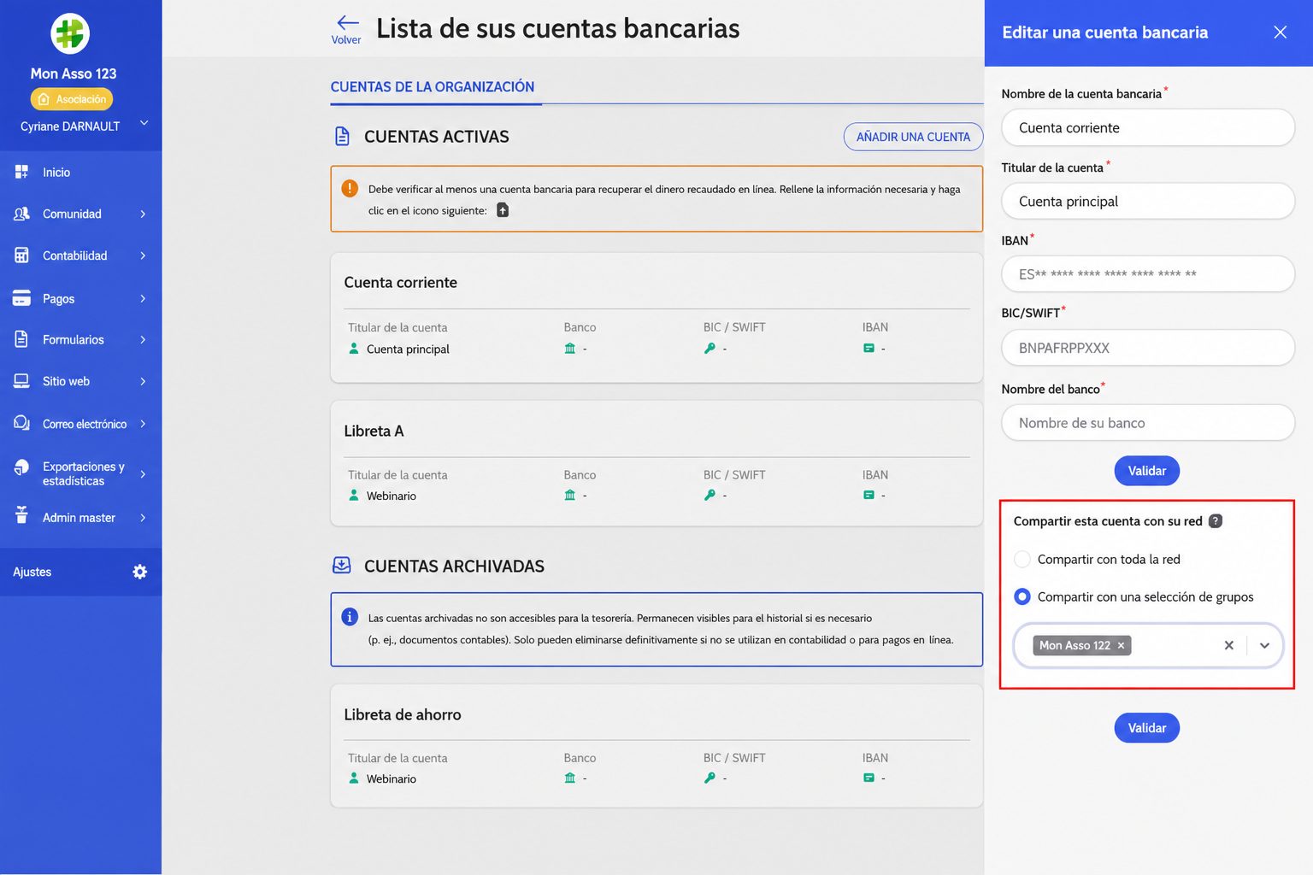Click Añadir una cuenta button

[x=913, y=137]
